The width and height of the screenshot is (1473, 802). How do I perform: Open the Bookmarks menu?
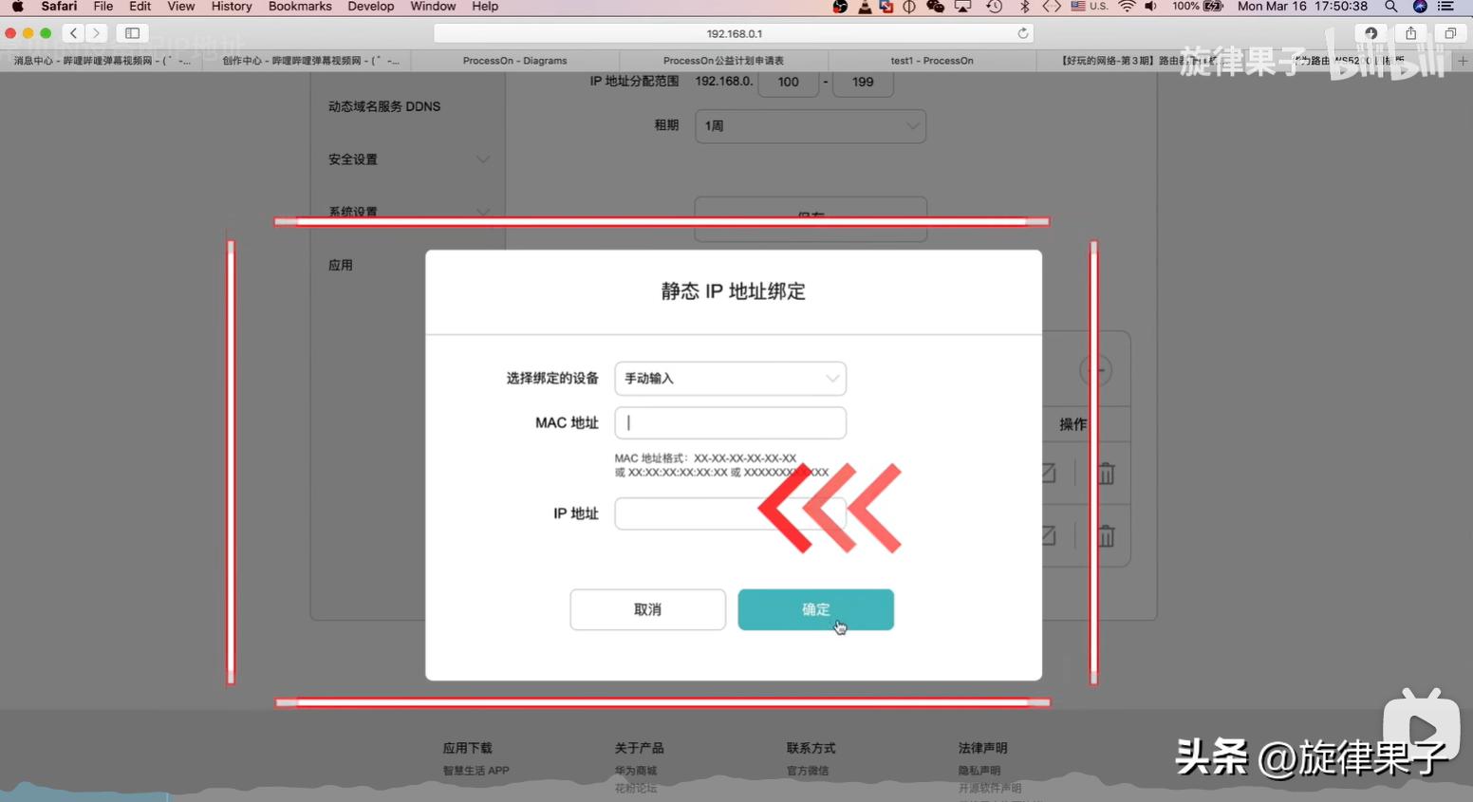coord(300,7)
